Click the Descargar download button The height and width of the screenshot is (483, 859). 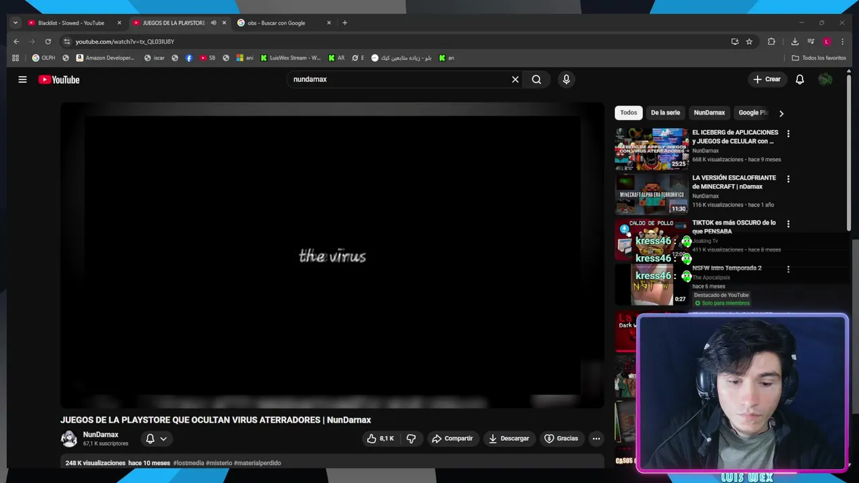coord(509,438)
